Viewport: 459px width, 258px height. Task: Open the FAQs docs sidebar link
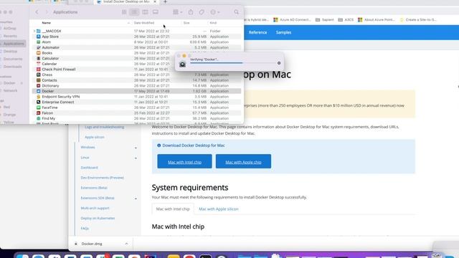[x=85, y=229]
